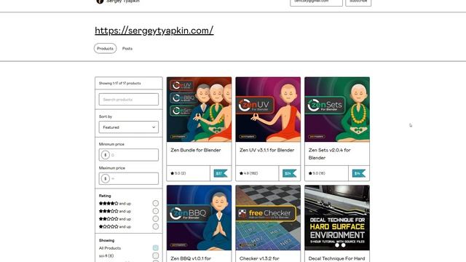Open the Decal Technique For Hard title link

coord(336,258)
